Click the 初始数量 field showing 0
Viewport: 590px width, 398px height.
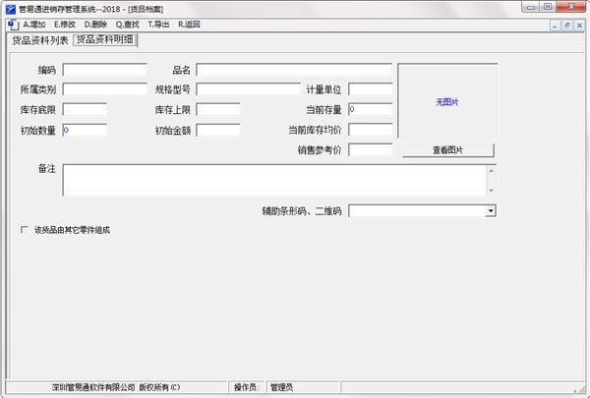coord(85,130)
